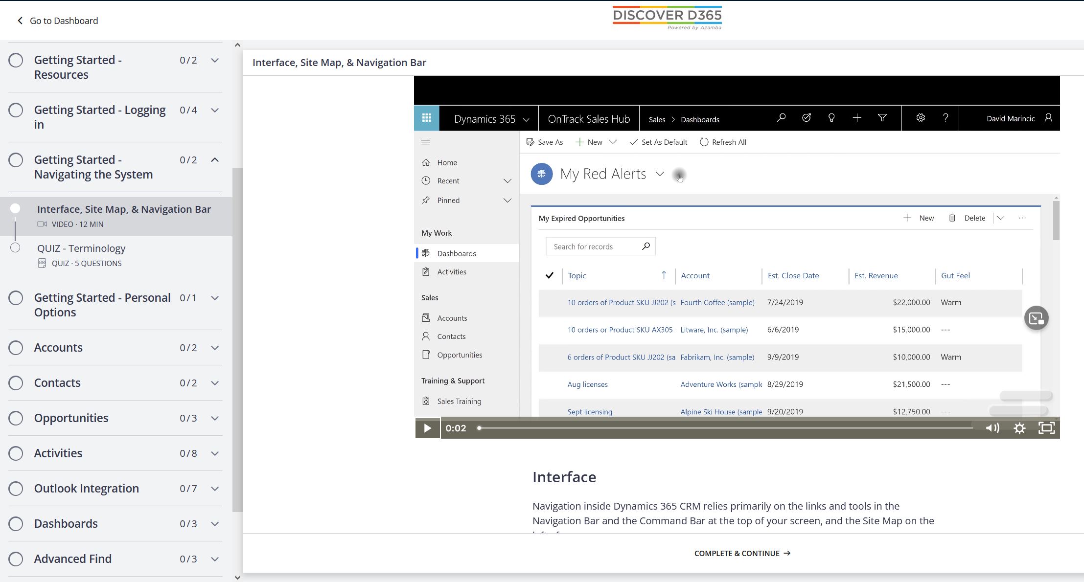Screen dimensions: 1084x582
Task: Click Complete & Continue button
Action: [x=743, y=553]
